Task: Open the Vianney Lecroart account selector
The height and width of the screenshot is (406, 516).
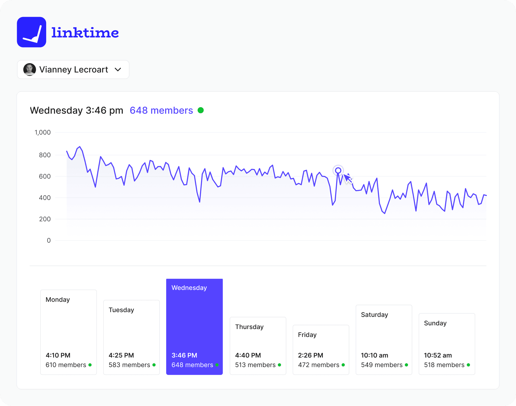Action: coord(73,70)
